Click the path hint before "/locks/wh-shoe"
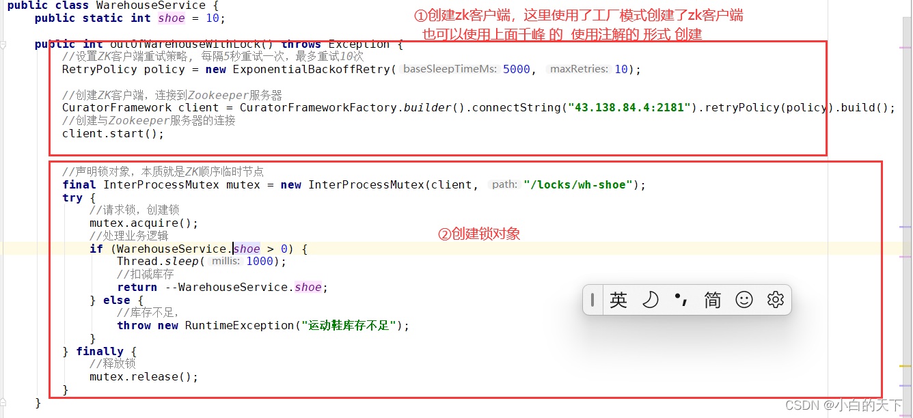This screenshot has width=913, height=418. 504,184
